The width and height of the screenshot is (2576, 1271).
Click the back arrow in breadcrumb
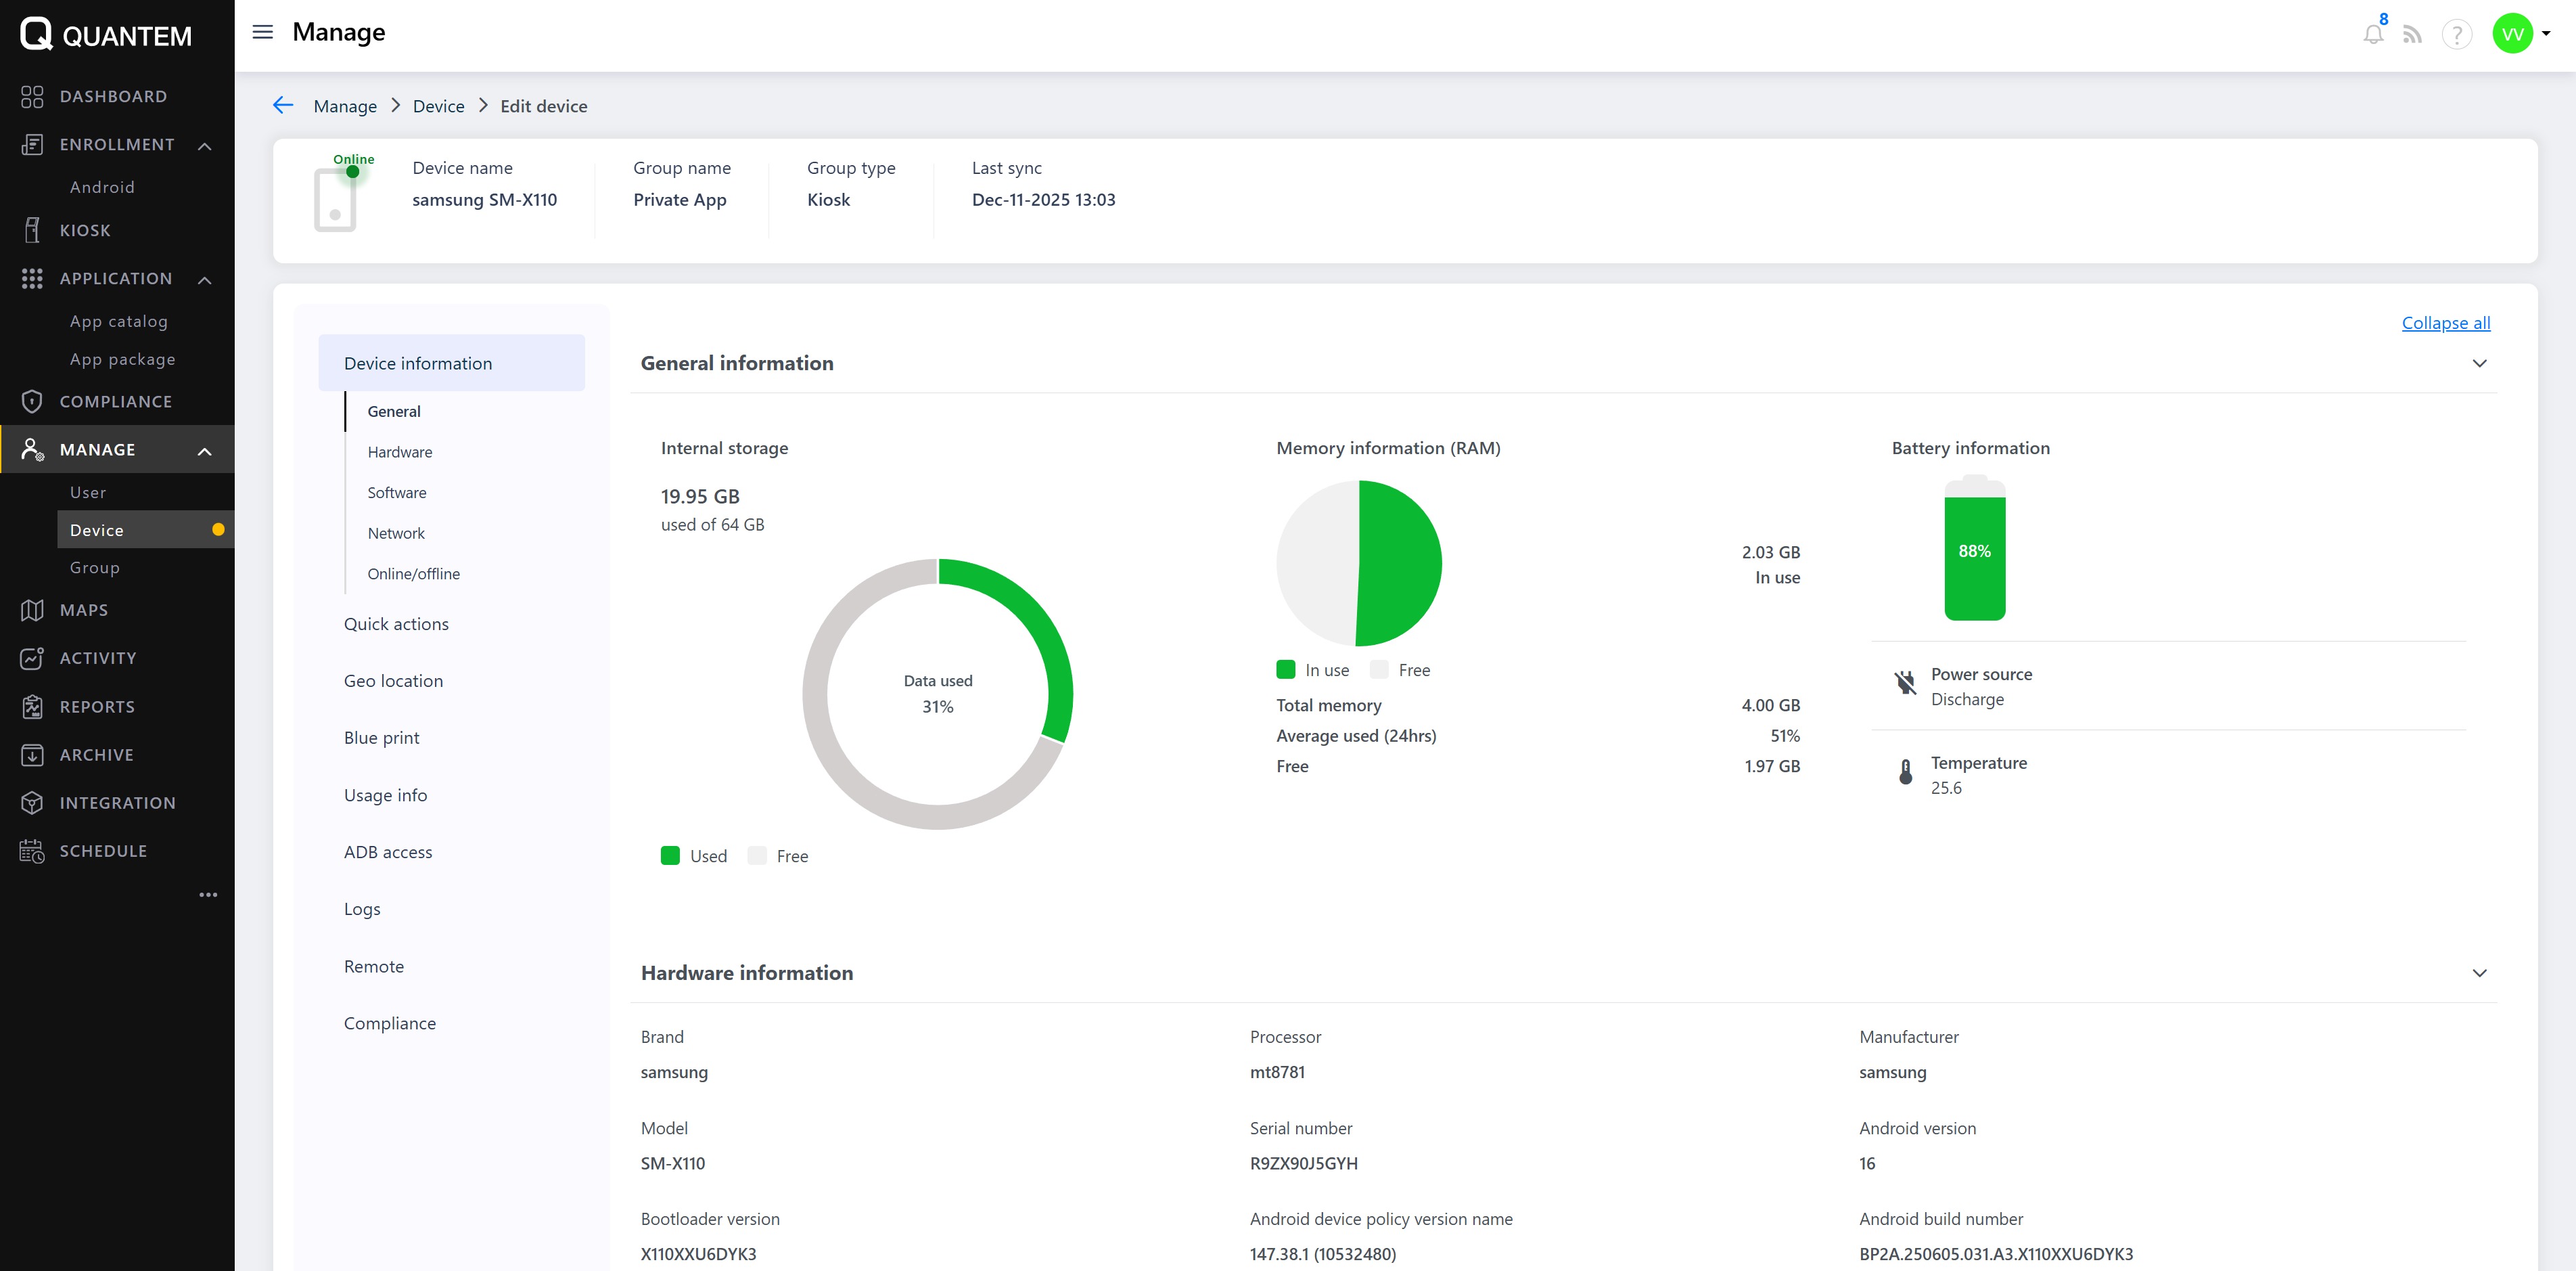283,105
